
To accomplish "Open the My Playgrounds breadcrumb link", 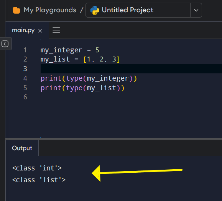I will coord(50,10).
